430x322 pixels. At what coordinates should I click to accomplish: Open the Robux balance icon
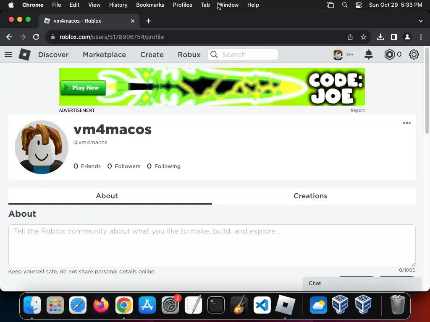point(389,55)
